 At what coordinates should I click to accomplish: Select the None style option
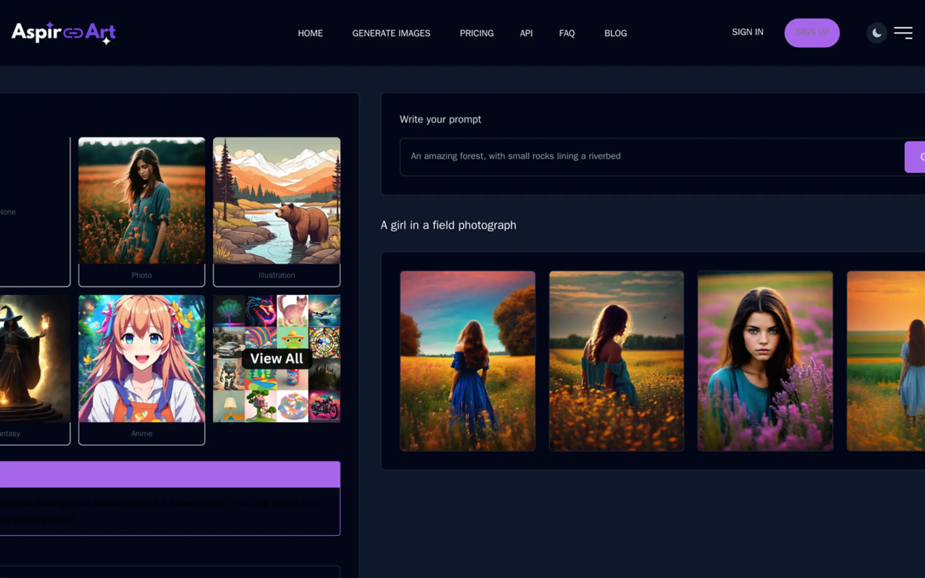coord(35,211)
